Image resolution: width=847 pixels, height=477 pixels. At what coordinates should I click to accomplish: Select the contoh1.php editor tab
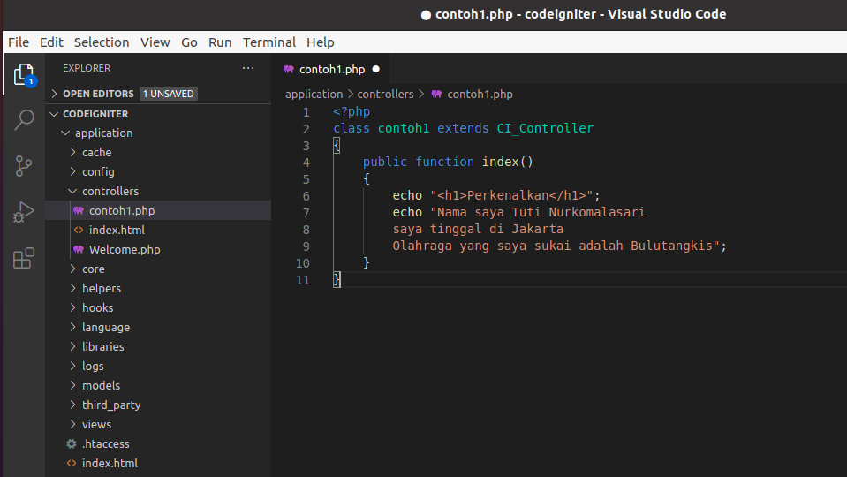click(x=331, y=69)
